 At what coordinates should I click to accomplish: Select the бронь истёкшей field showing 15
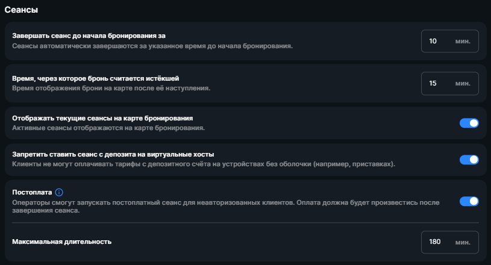(449, 83)
